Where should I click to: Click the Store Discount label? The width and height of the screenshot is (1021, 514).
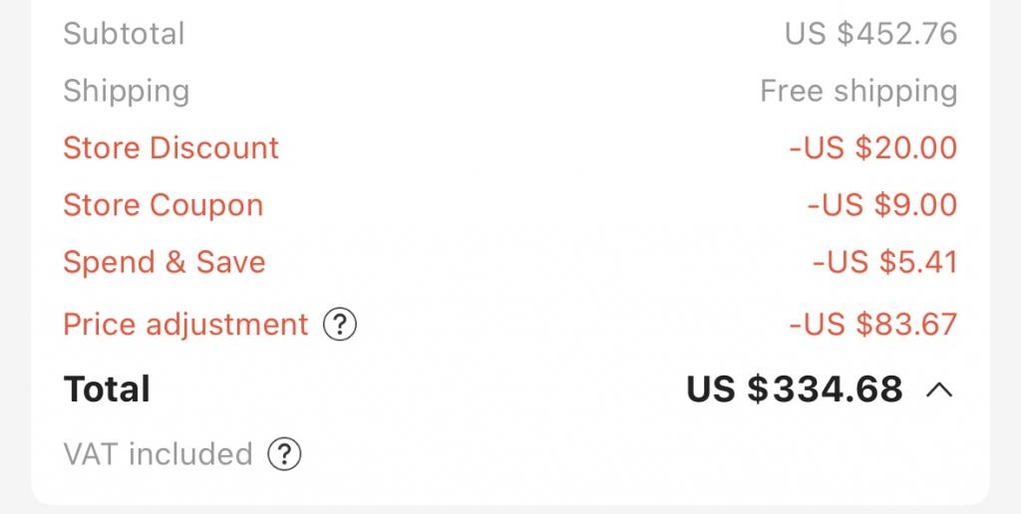[x=170, y=147]
